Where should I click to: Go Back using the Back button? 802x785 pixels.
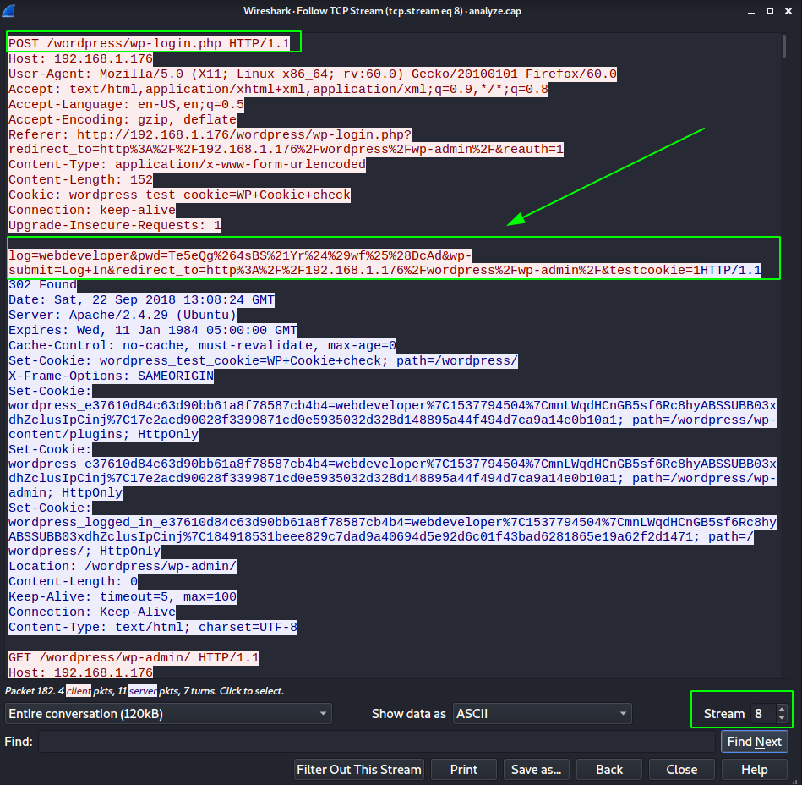coord(608,770)
